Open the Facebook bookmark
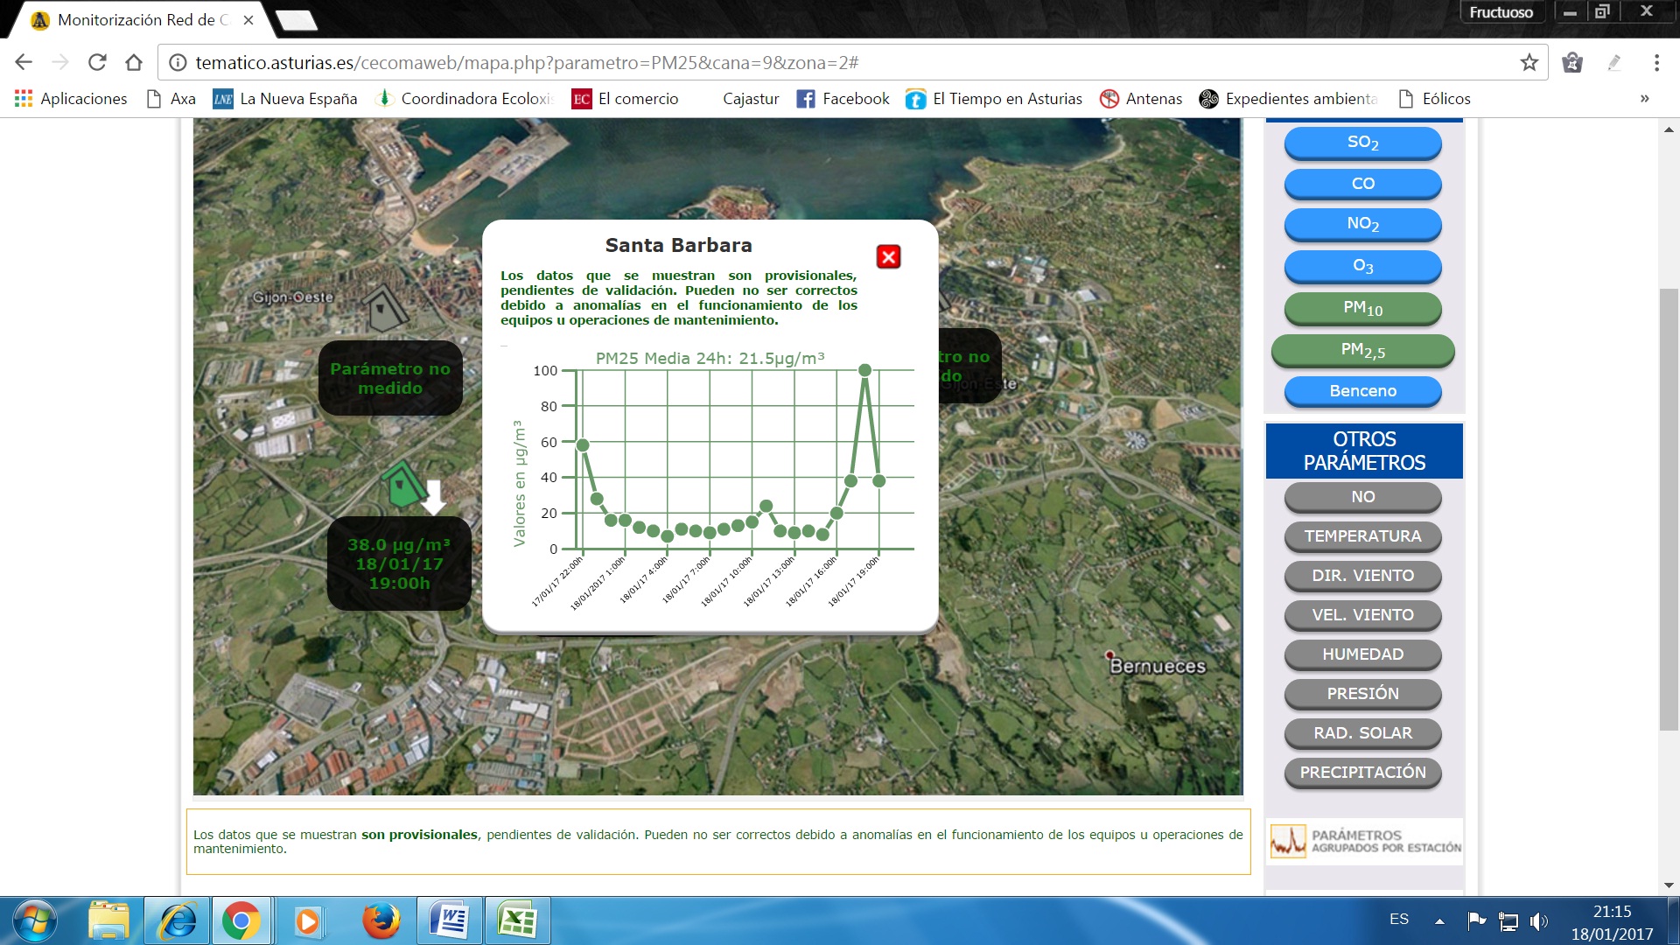Viewport: 1680px width, 945px height. 843,99
